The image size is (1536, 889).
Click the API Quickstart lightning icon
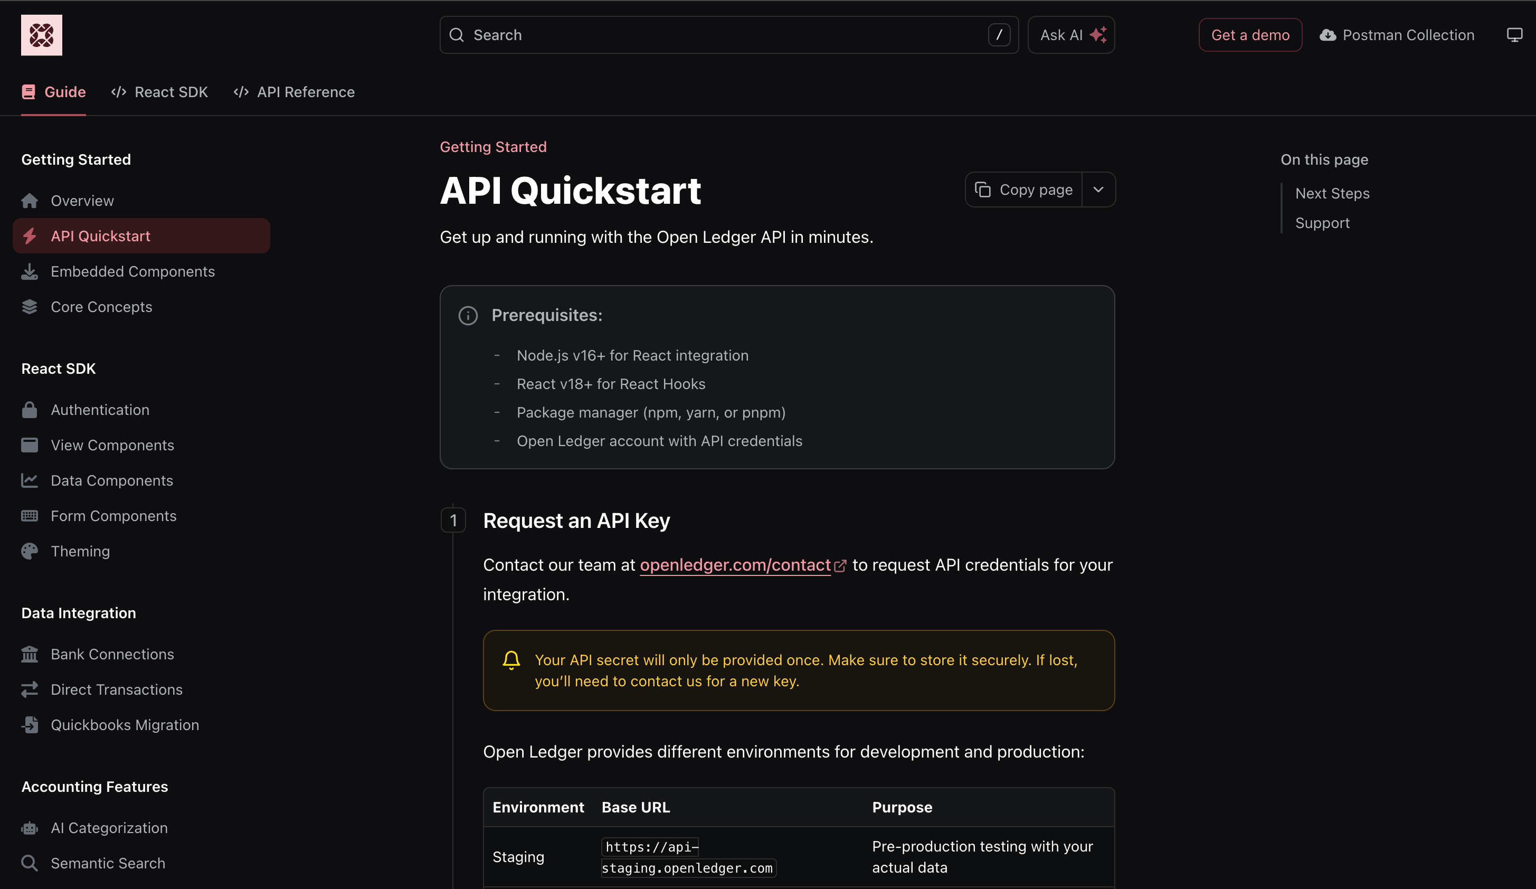29,236
